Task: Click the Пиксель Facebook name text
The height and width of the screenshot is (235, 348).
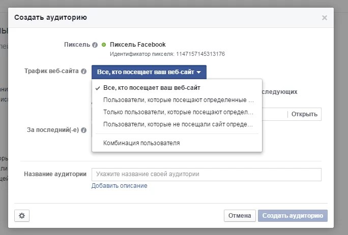Action: click(138, 45)
